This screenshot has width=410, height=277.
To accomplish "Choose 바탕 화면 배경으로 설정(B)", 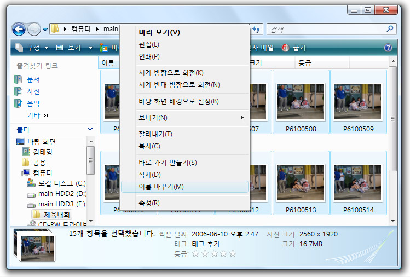I will coord(184,101).
